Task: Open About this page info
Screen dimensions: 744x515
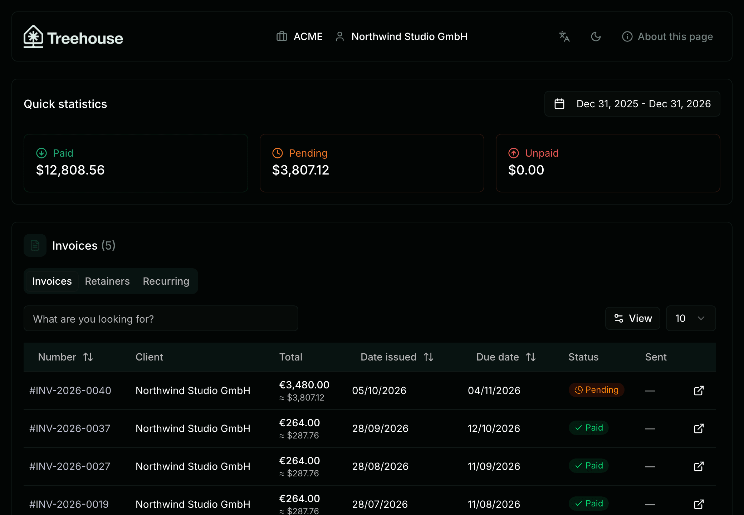Action: click(667, 36)
